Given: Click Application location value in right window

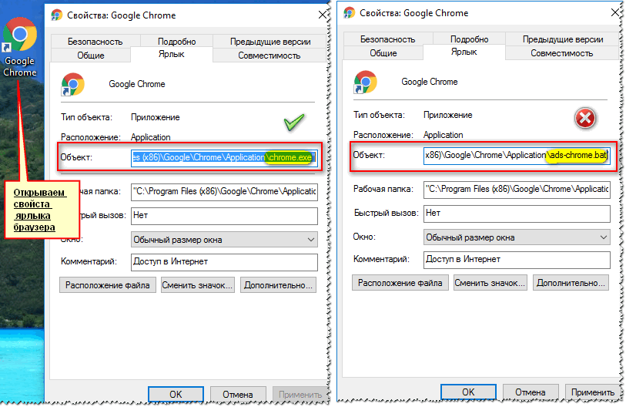Looking at the screenshot, I should coord(444,135).
